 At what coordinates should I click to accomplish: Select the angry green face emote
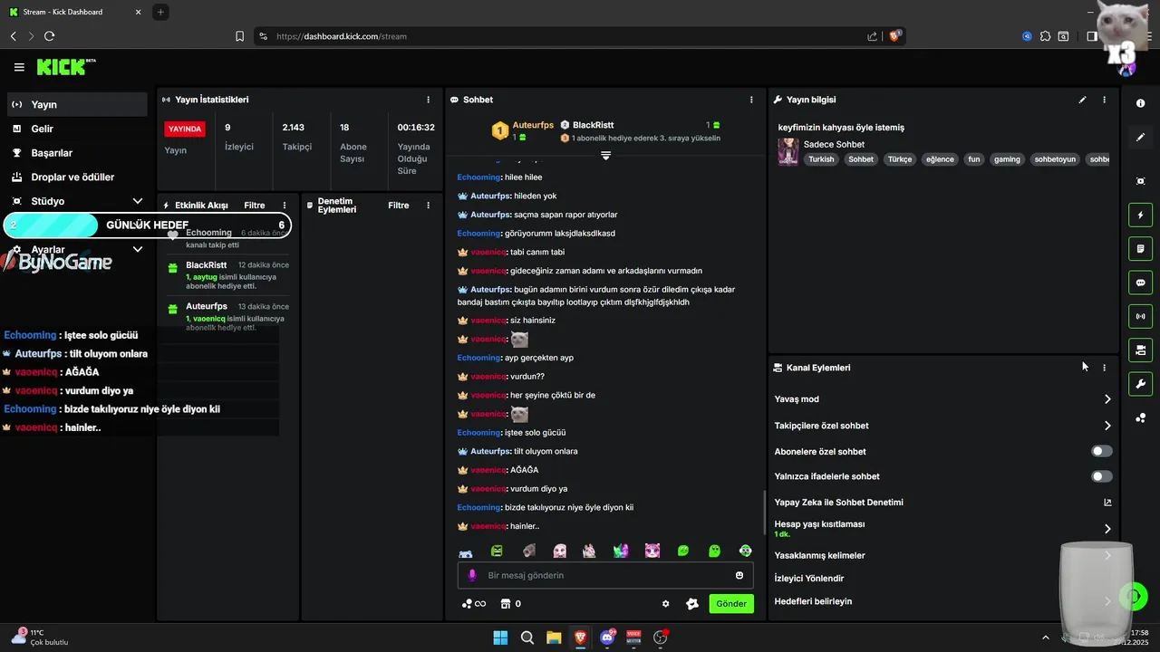[x=497, y=551]
